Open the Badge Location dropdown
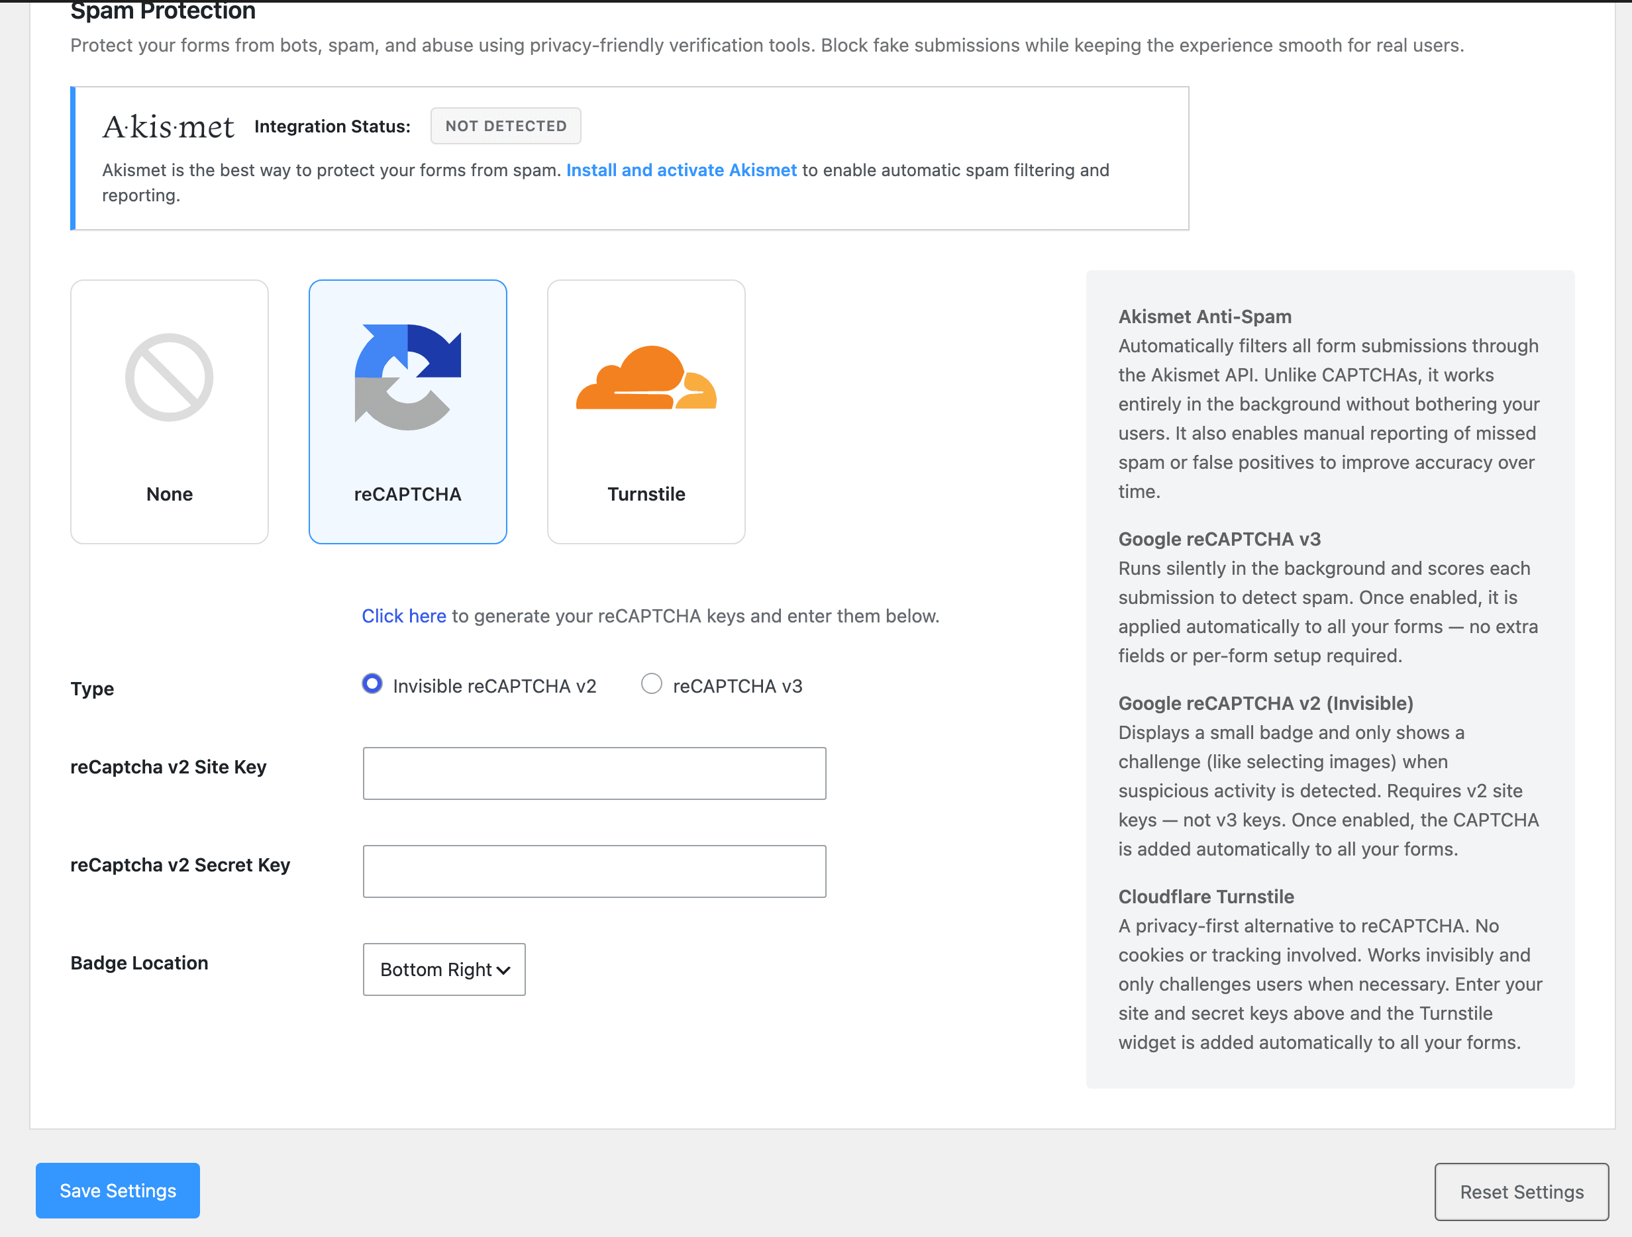The image size is (1632, 1237). point(444,969)
